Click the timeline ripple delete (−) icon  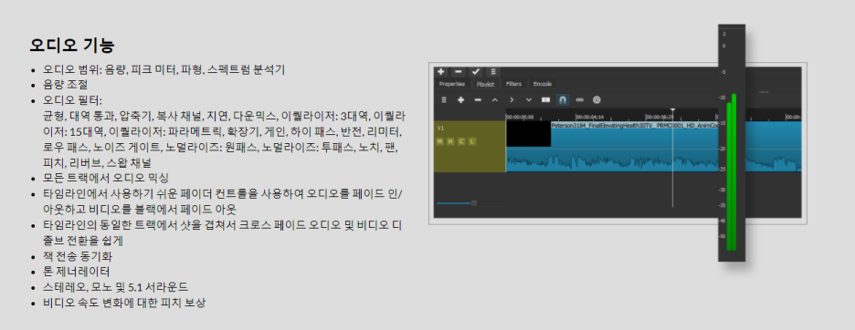tap(478, 100)
